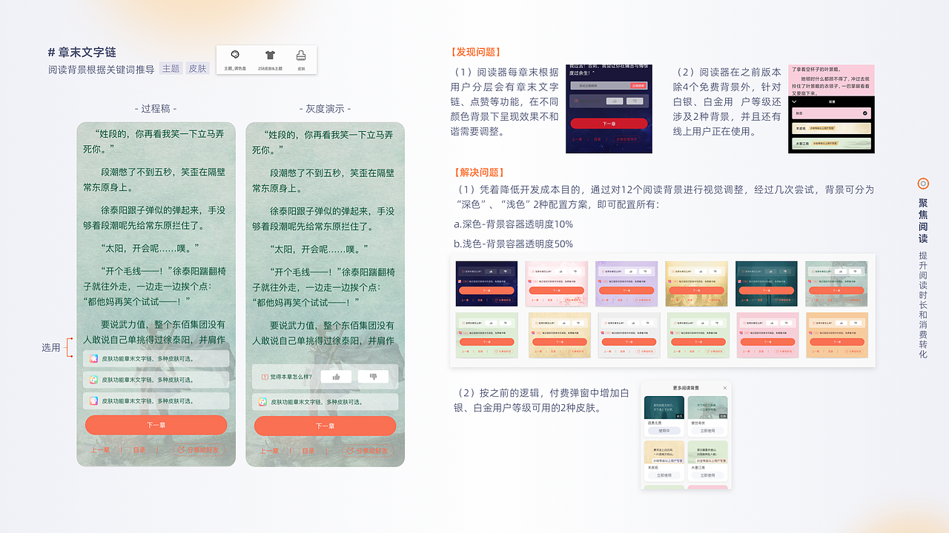949x533 pixels.
Task: Select the shirt icon labeled 258皮肤&主题
Action: (x=270, y=55)
